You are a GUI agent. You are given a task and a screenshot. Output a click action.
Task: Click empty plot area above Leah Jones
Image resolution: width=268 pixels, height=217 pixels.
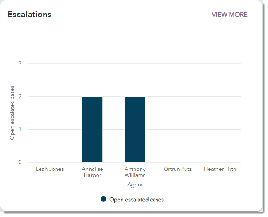point(50,113)
